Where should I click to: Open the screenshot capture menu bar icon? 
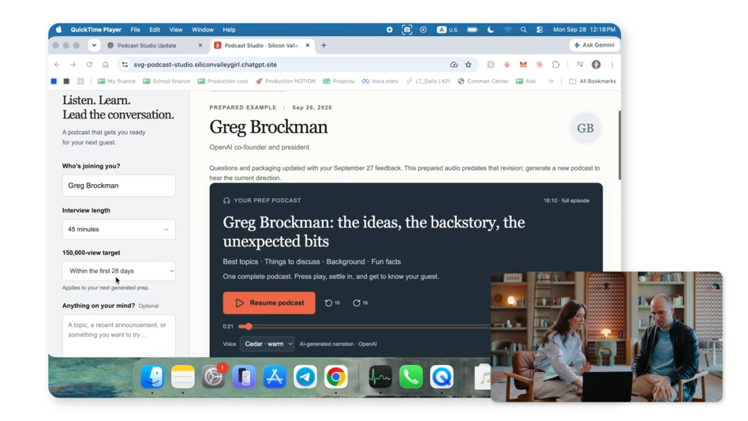[x=407, y=30]
